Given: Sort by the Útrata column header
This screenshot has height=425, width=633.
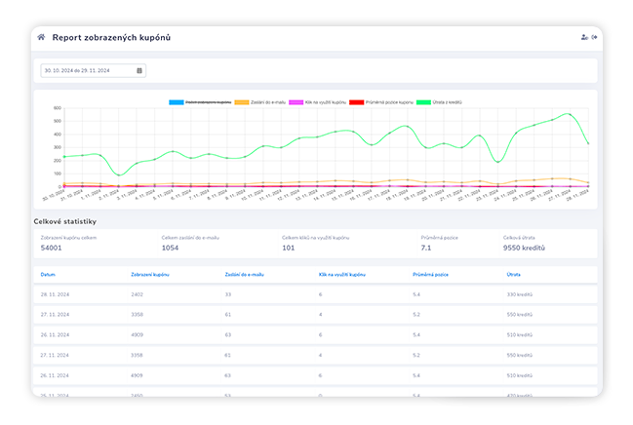Looking at the screenshot, I should (x=513, y=275).
